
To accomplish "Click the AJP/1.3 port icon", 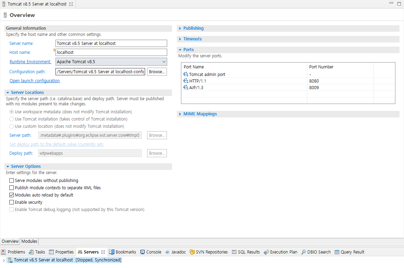I will pos(185,87).
